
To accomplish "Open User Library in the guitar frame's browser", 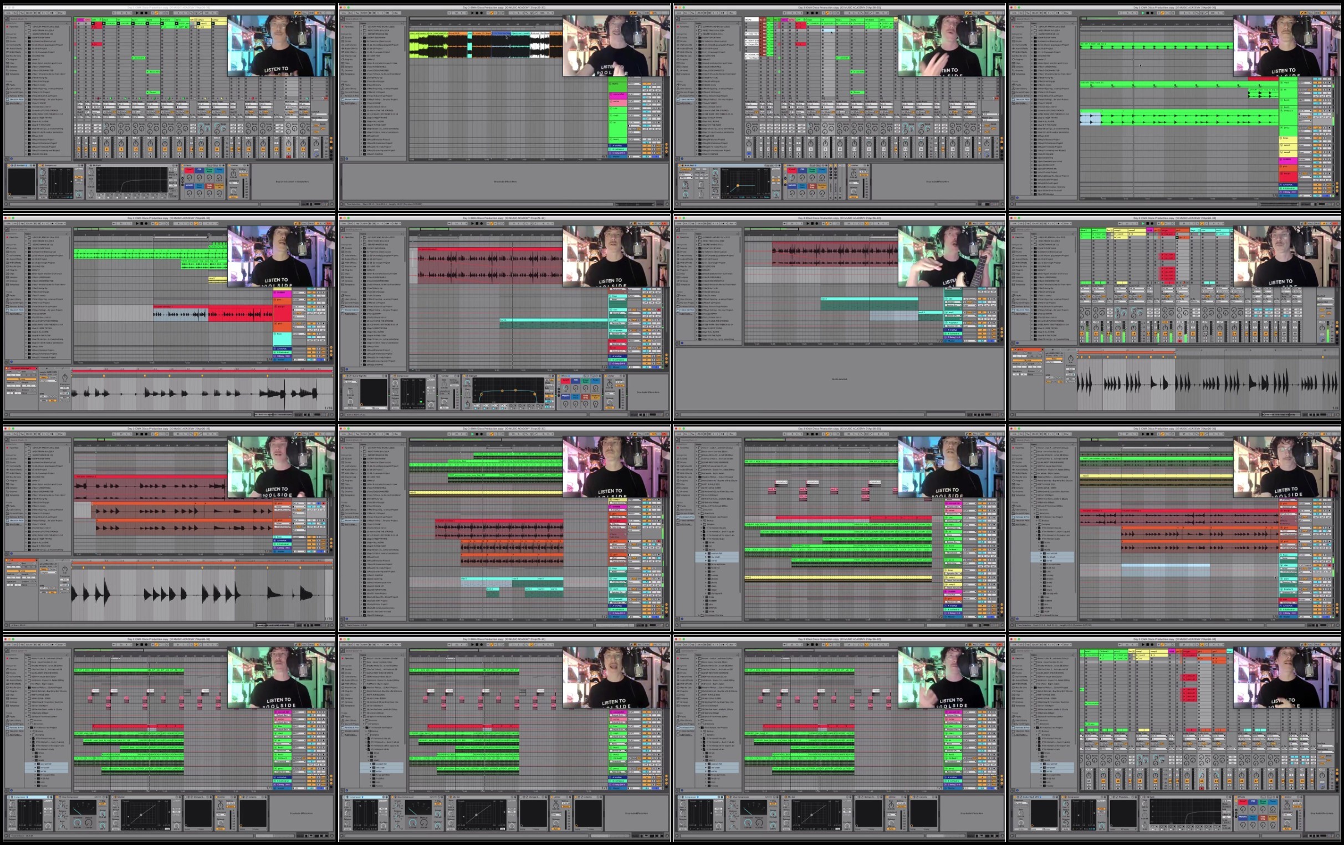I will point(685,299).
